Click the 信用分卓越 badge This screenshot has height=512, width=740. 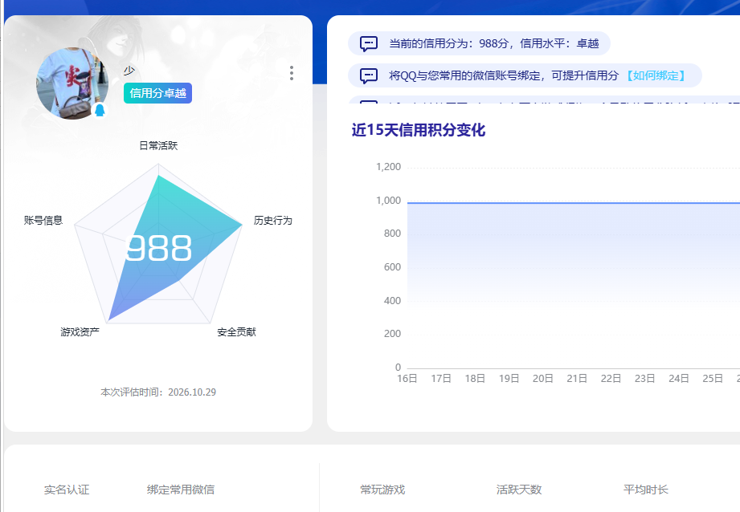click(x=157, y=93)
